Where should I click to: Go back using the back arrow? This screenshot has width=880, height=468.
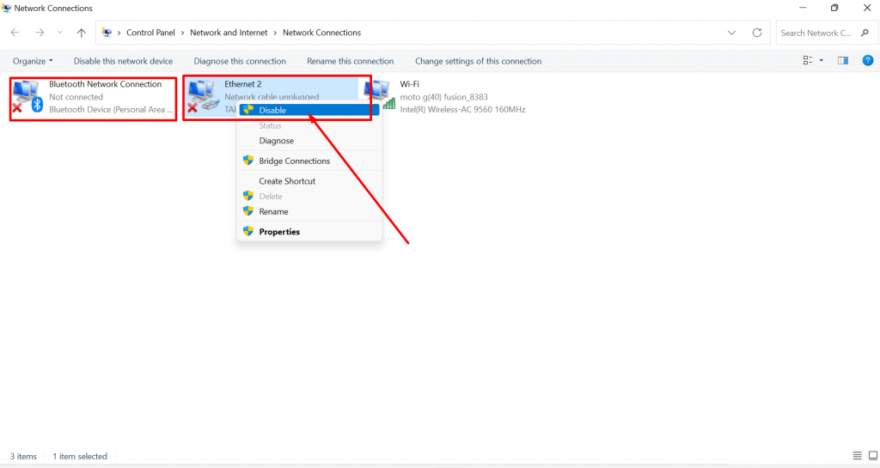pyautogui.click(x=15, y=33)
